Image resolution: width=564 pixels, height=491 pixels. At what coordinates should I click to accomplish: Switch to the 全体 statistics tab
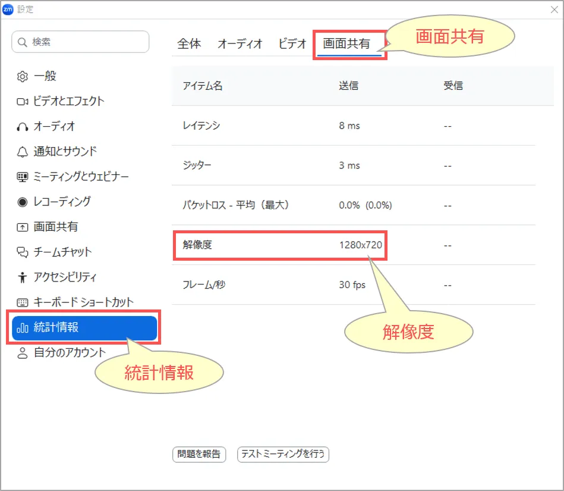coord(189,44)
